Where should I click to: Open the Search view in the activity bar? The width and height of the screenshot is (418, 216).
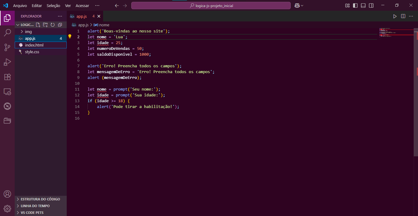(x=7, y=33)
